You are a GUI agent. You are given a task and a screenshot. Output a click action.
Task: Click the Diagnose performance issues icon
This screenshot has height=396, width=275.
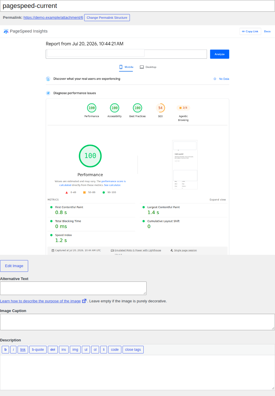pyautogui.click(x=48, y=93)
